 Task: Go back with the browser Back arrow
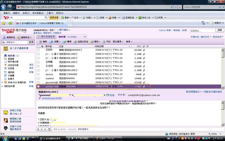tap(4, 7)
